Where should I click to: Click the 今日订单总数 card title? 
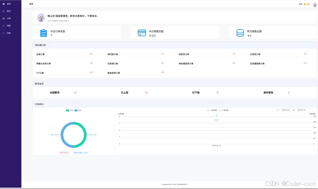58,31
